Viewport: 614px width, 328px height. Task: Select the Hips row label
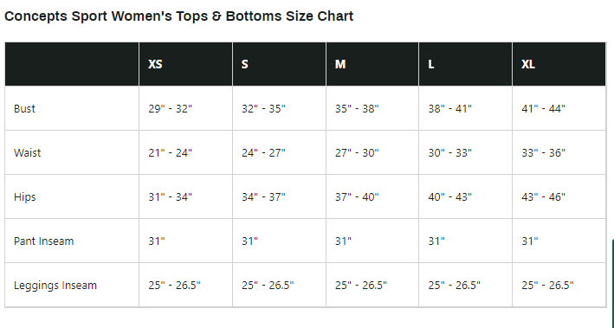tap(24, 196)
